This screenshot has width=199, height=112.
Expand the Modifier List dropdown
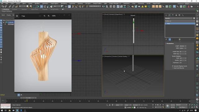[180, 21]
